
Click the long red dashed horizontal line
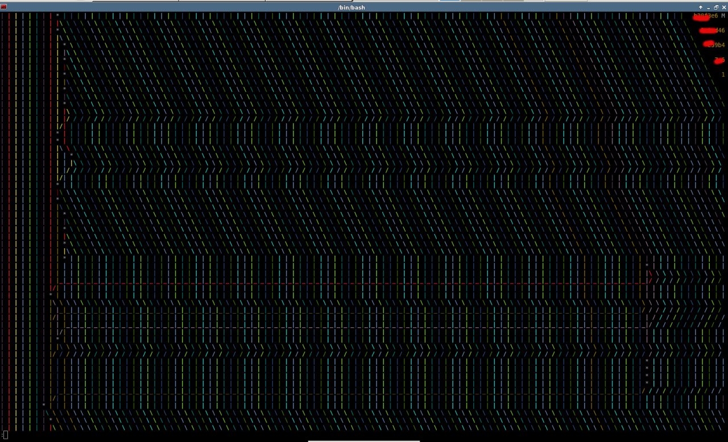tap(353, 283)
